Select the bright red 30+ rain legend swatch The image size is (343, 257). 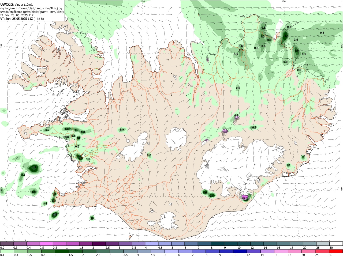335,251
